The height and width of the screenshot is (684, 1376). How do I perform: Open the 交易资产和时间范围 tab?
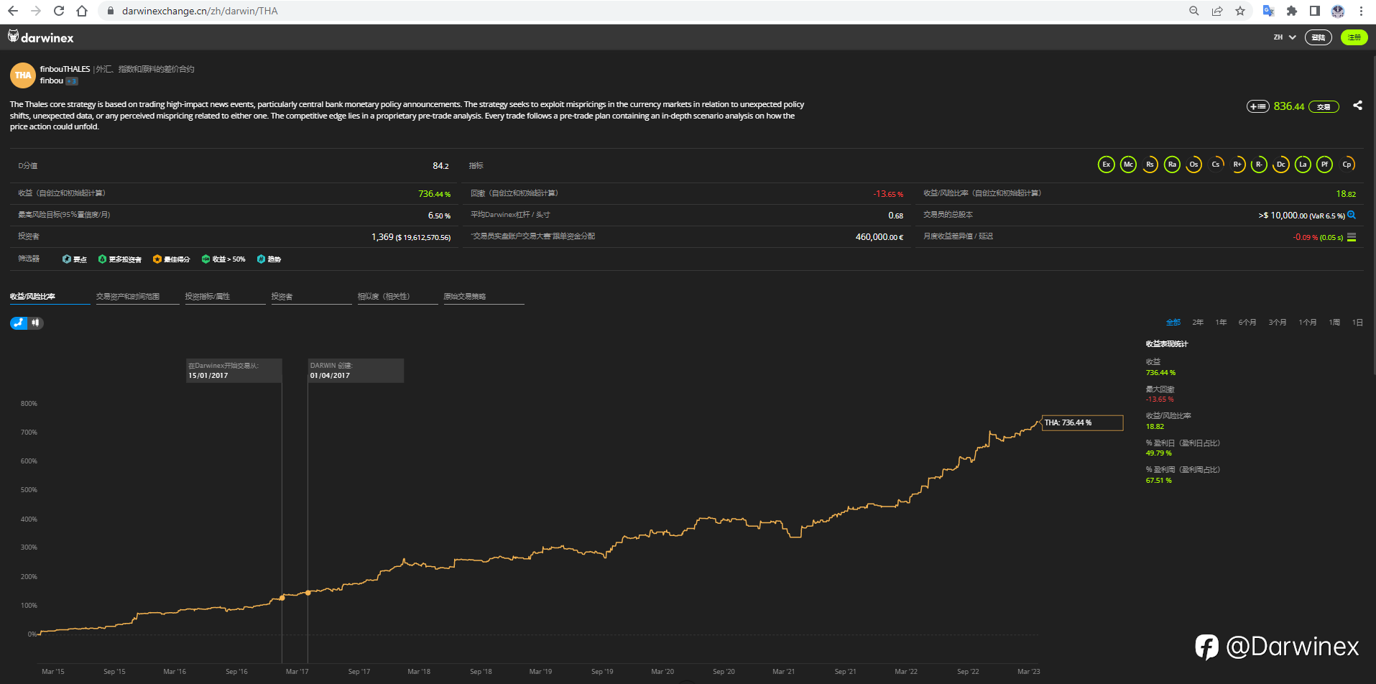137,297
